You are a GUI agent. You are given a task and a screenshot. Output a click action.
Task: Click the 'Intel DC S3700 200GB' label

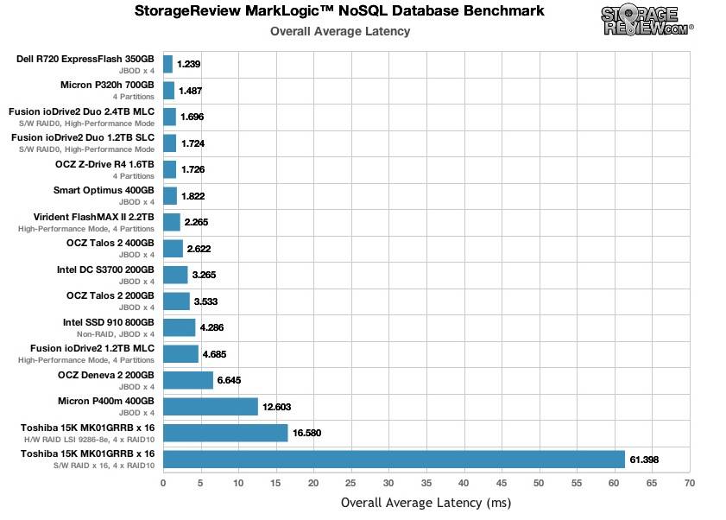point(105,270)
